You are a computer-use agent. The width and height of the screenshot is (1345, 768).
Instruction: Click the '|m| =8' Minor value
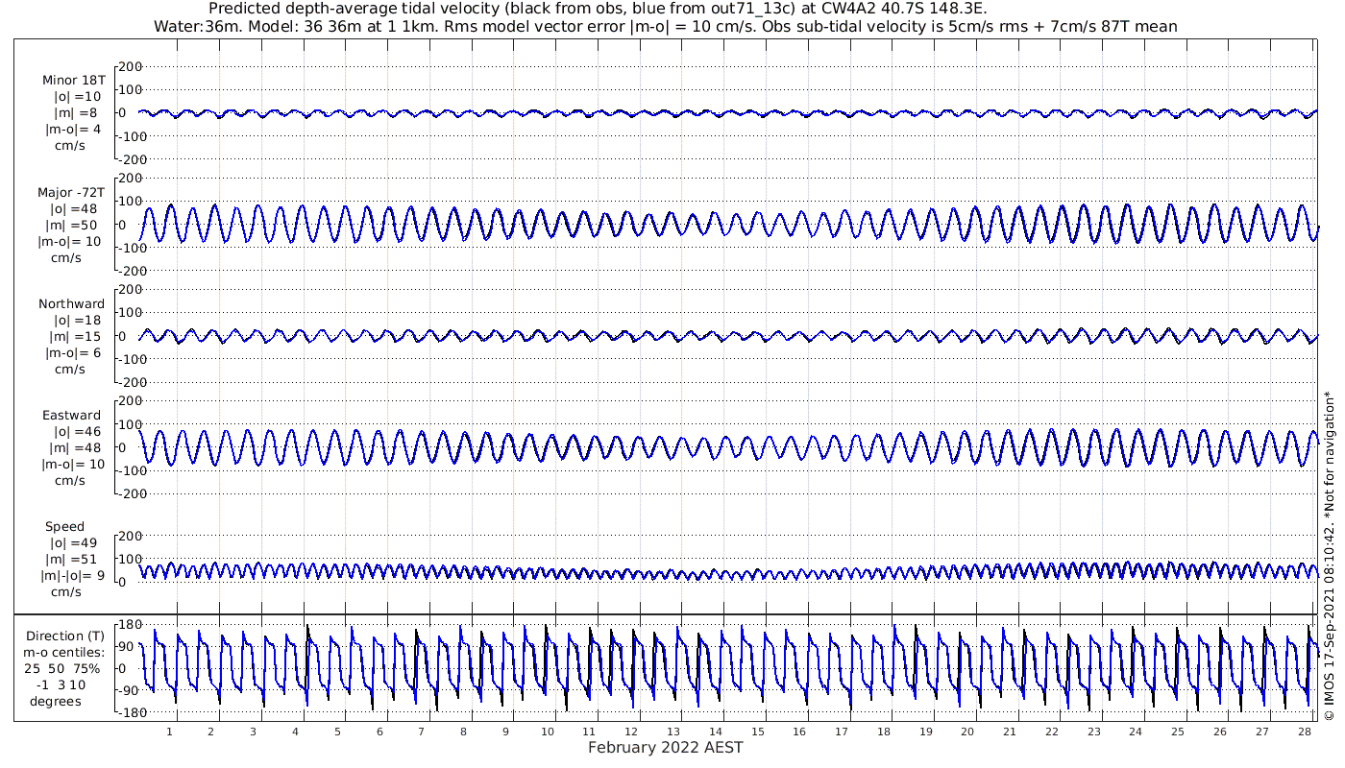point(73,113)
